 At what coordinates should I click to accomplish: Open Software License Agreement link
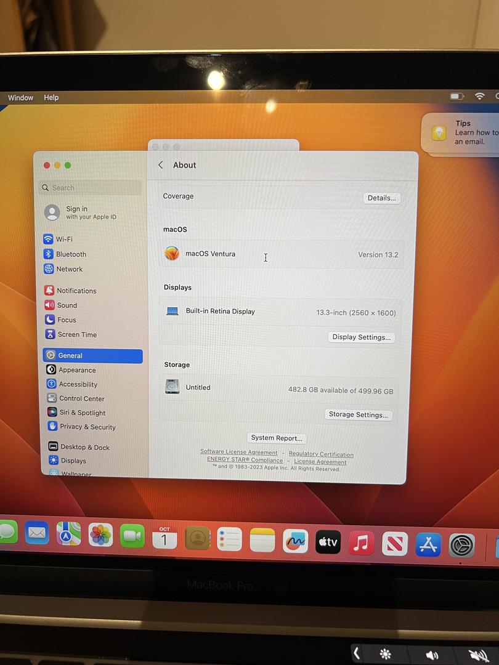(239, 452)
